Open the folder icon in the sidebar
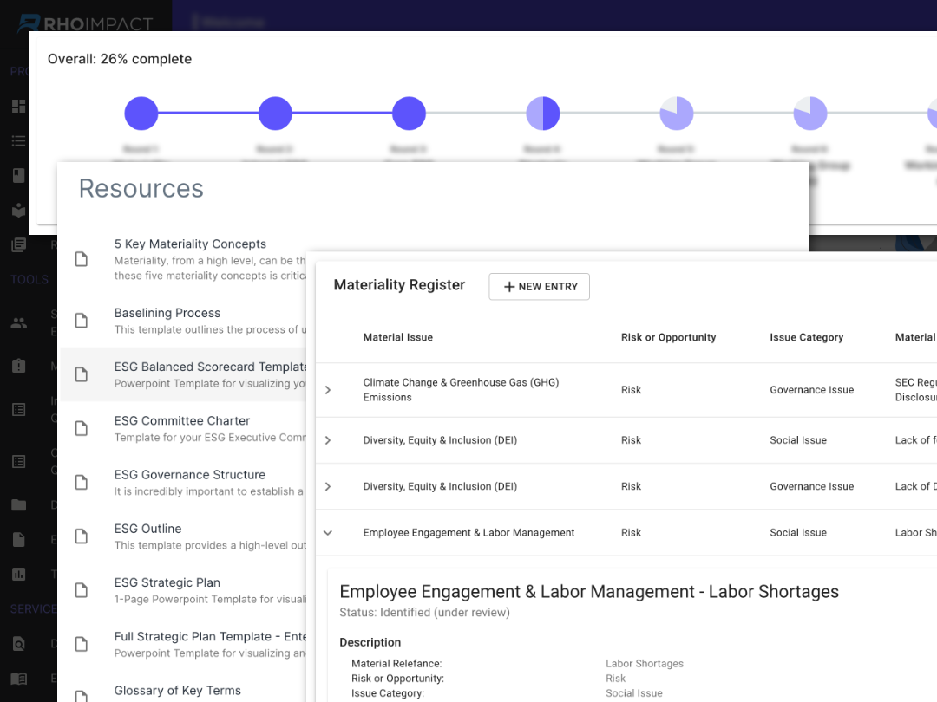The height and width of the screenshot is (702, 937). coord(18,505)
